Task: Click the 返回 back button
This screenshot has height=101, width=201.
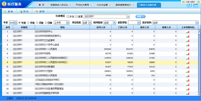Action: (x=40, y=12)
